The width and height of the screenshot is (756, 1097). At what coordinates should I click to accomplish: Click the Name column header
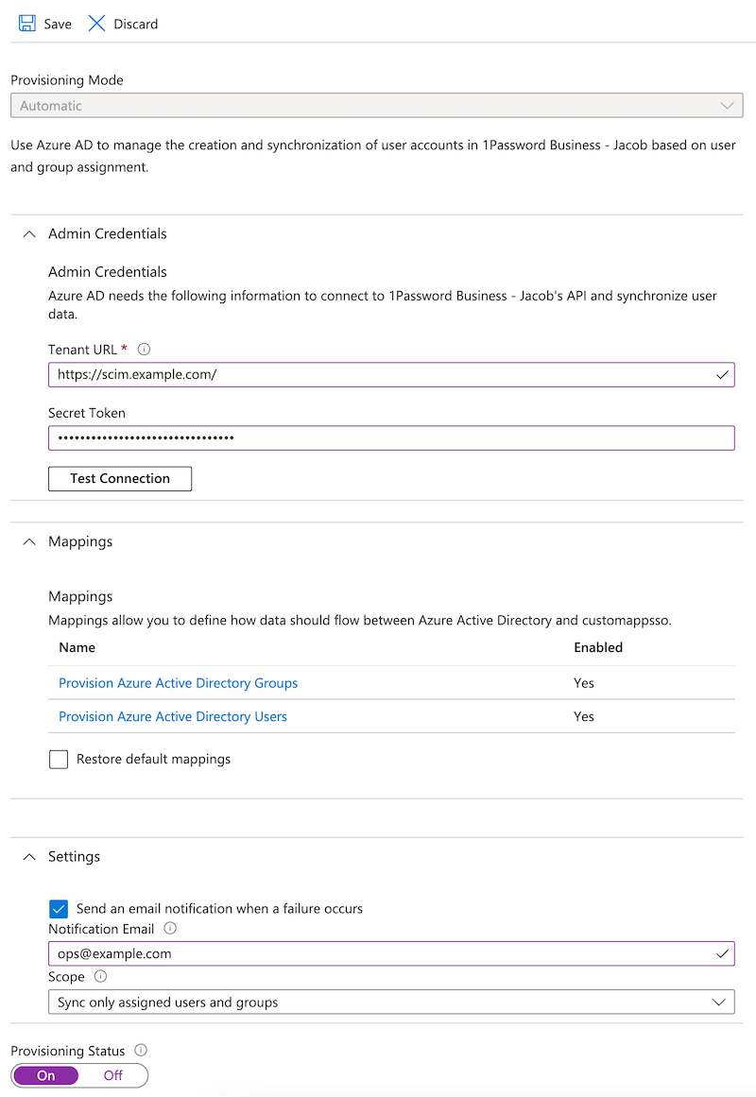(x=77, y=647)
